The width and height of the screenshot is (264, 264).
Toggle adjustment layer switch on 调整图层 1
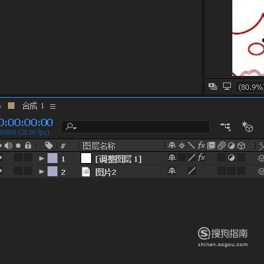[x=231, y=158]
